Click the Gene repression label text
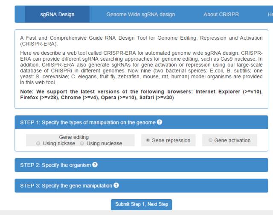Screen dimensions: 273x215 point(171,140)
